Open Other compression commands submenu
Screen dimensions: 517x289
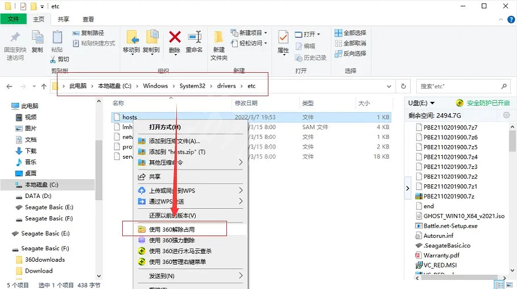191,162
